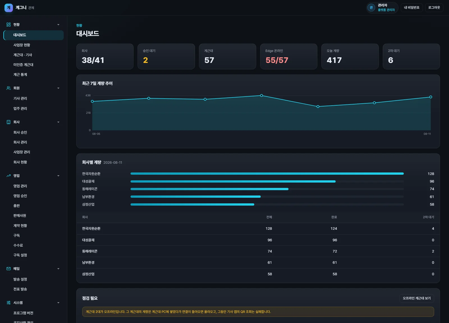Click the 시스템 section sliders icon
Screen dimensions: 449x323
pyautogui.click(x=9, y=303)
